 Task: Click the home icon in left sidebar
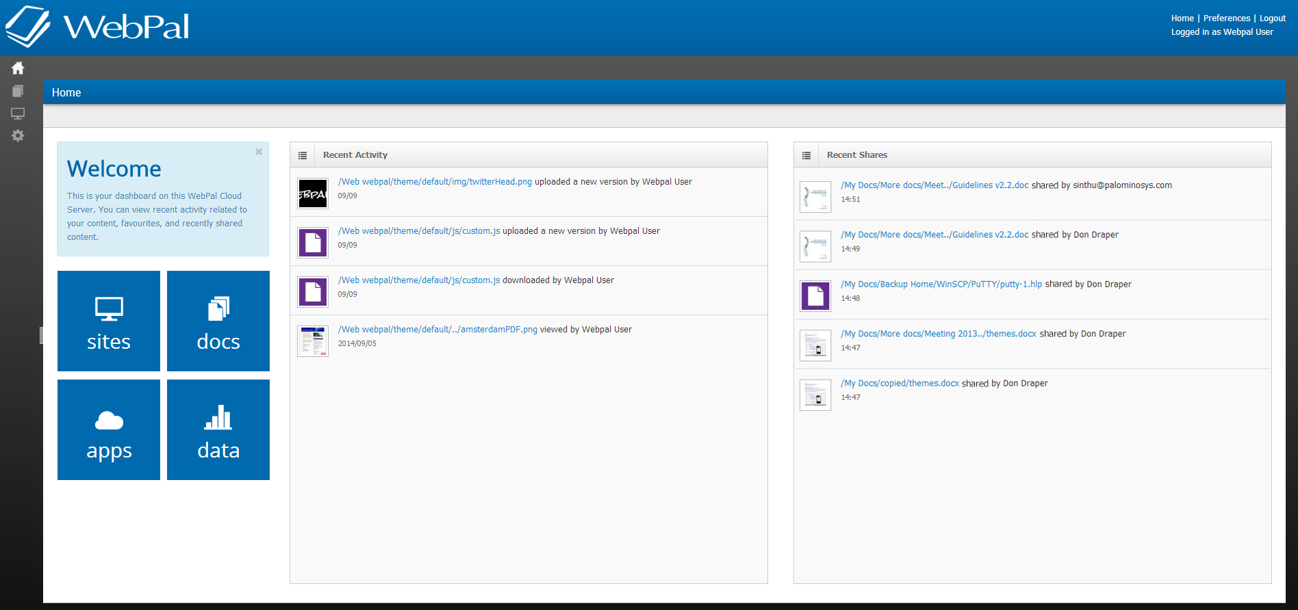coord(18,68)
